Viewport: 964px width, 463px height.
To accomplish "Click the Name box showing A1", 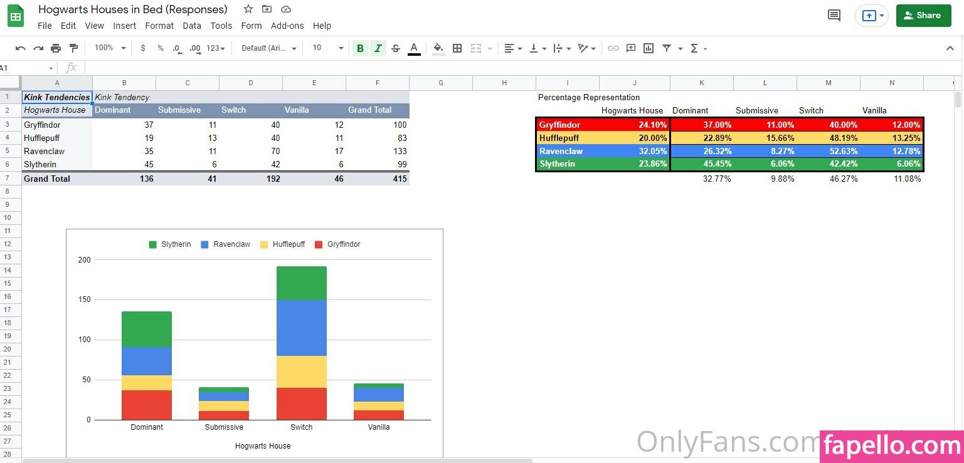I will (x=28, y=68).
